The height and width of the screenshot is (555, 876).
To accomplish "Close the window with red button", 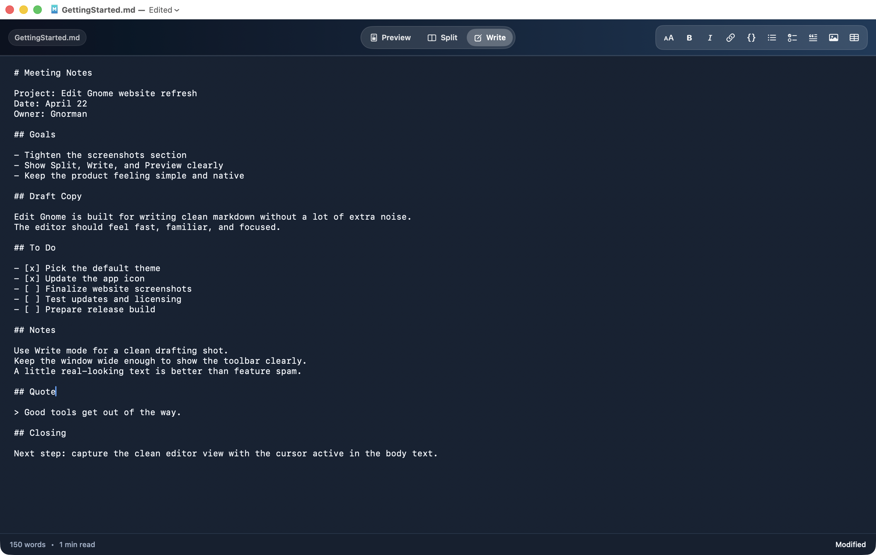I will click(10, 10).
